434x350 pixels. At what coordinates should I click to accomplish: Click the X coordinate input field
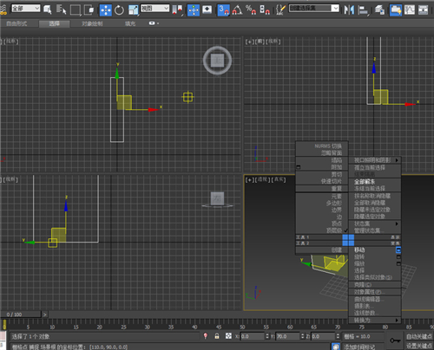tap(253, 336)
